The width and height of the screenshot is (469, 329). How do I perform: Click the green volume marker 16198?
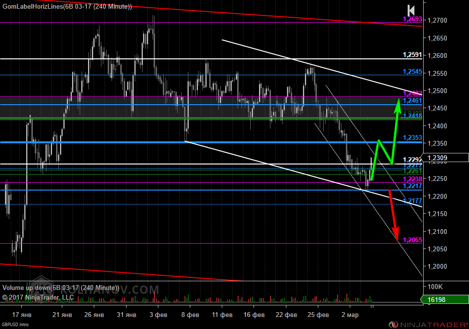445,300
